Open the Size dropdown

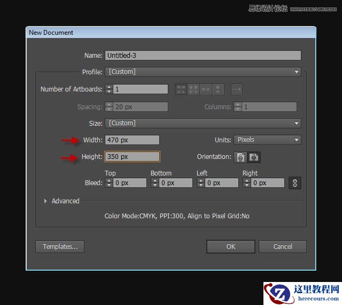click(203, 123)
